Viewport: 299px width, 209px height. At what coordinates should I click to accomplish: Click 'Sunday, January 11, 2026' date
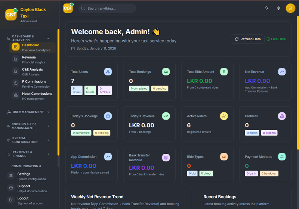pyautogui.click(x=96, y=49)
